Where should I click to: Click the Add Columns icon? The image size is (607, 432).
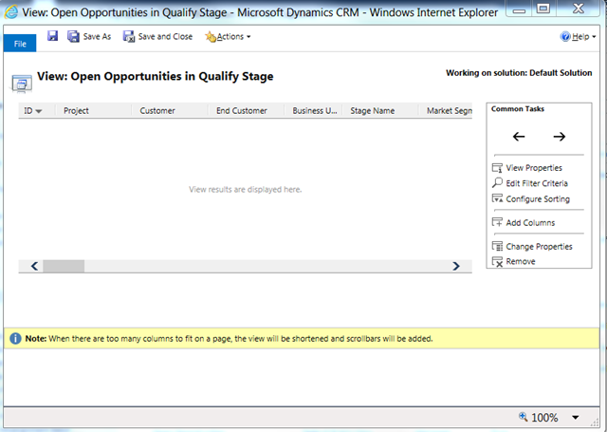pos(498,223)
